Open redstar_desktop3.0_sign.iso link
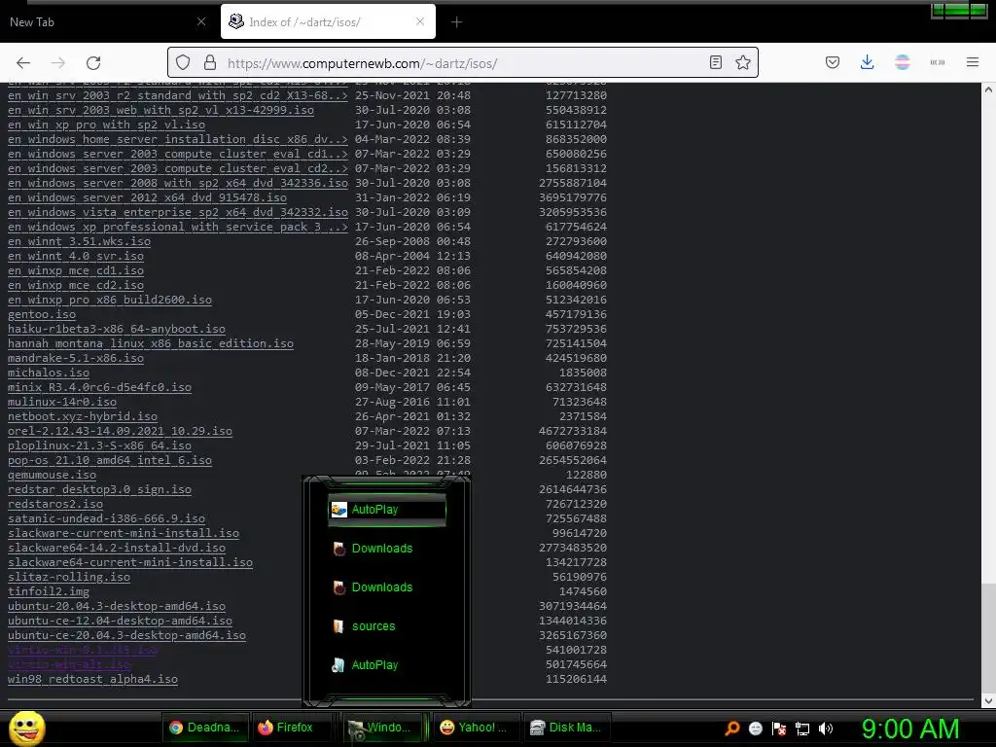This screenshot has width=996, height=747. click(100, 490)
